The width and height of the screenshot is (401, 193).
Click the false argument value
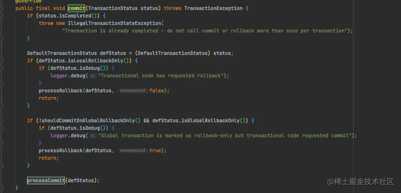point(156,91)
